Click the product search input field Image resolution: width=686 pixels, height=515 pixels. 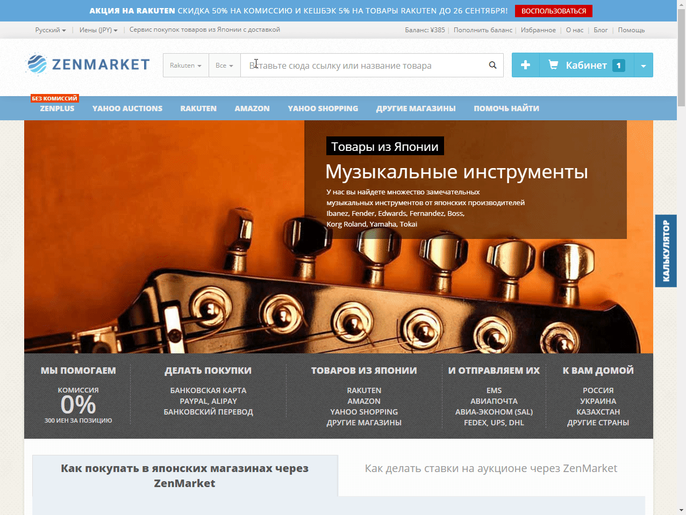(365, 66)
